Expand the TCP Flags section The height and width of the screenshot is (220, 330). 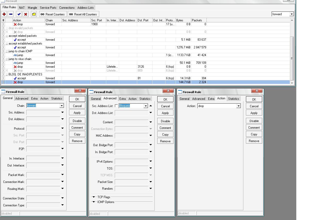[x=94, y=197]
